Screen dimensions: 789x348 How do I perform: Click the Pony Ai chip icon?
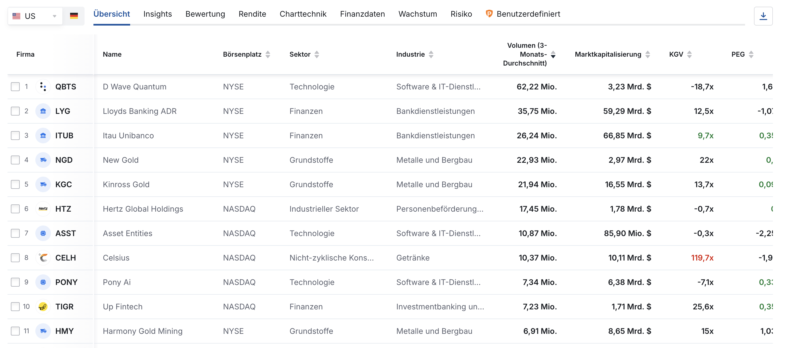43,282
